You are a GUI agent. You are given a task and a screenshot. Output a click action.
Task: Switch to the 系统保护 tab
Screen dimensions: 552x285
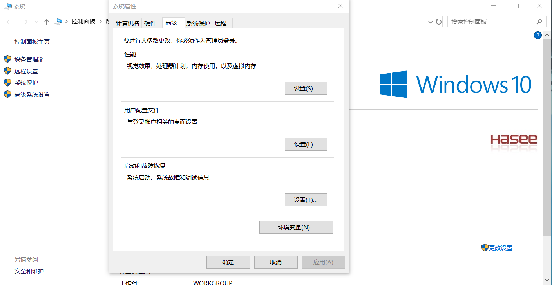[x=198, y=23]
